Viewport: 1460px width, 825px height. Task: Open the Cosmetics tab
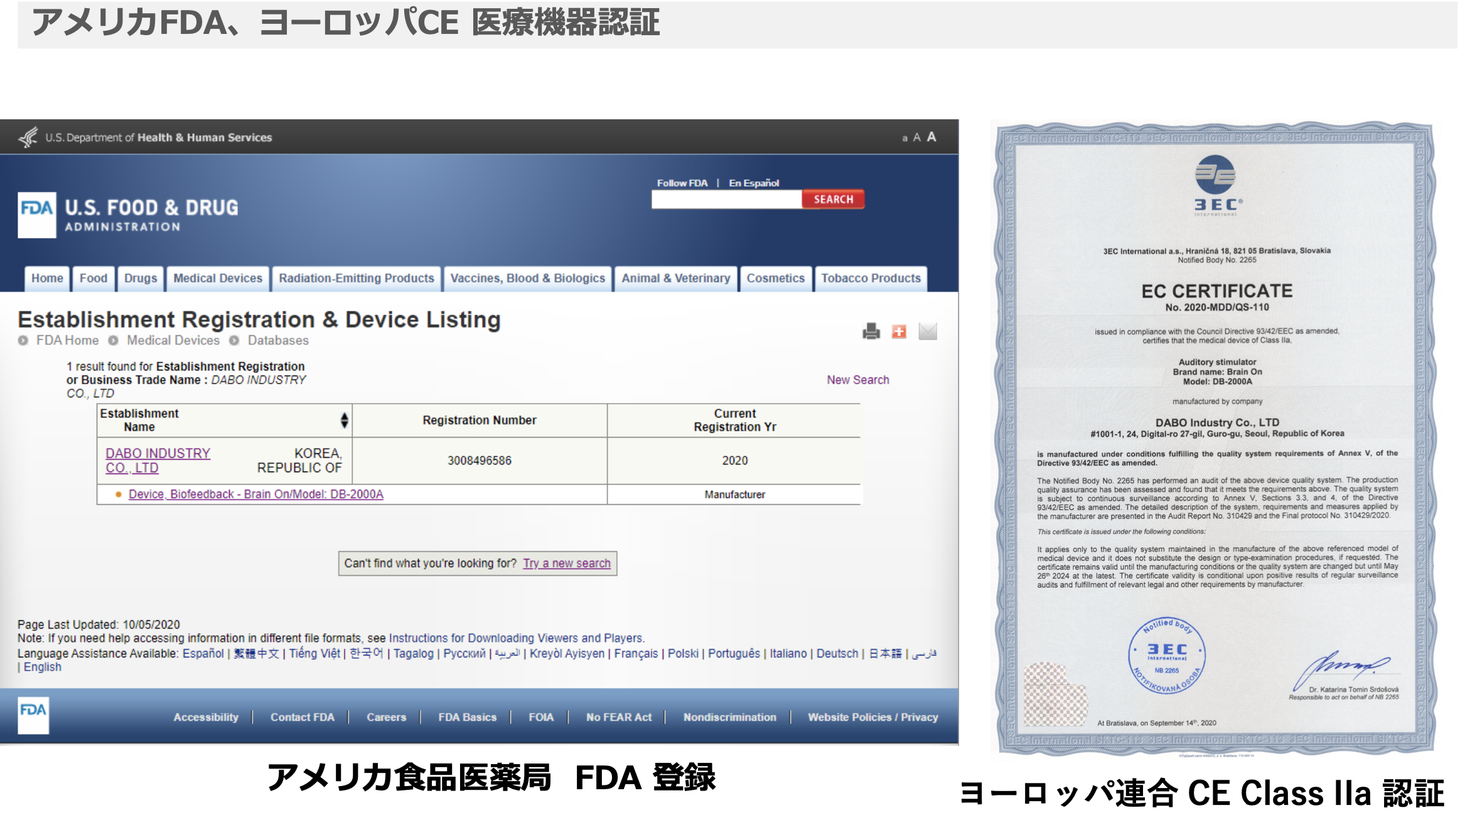tap(775, 278)
